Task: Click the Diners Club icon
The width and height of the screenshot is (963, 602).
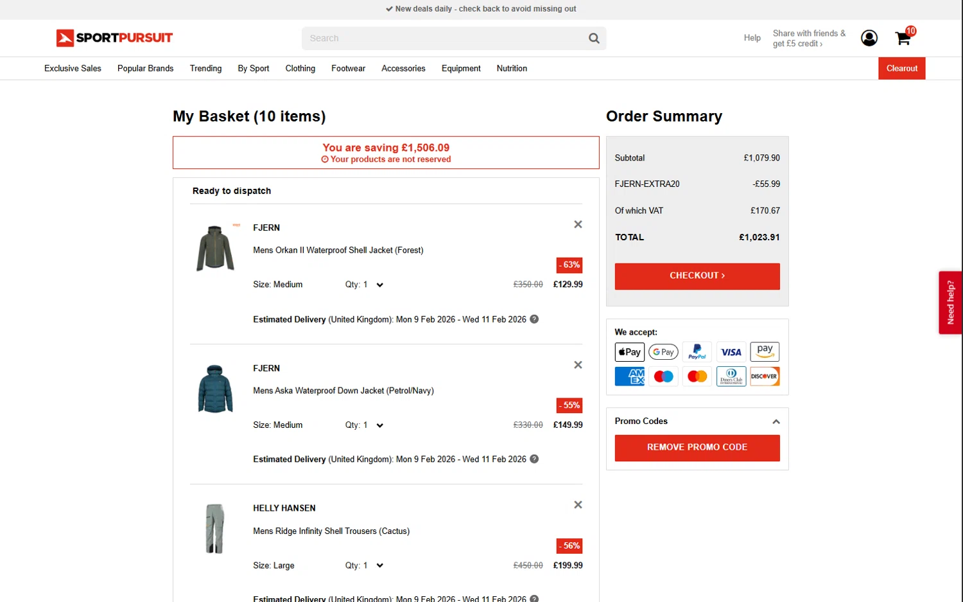Action: tap(731, 376)
